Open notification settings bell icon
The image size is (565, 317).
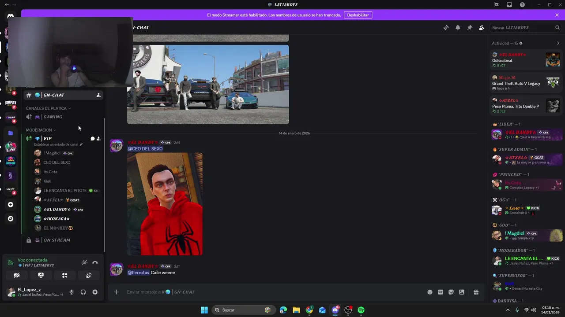pyautogui.click(x=458, y=27)
